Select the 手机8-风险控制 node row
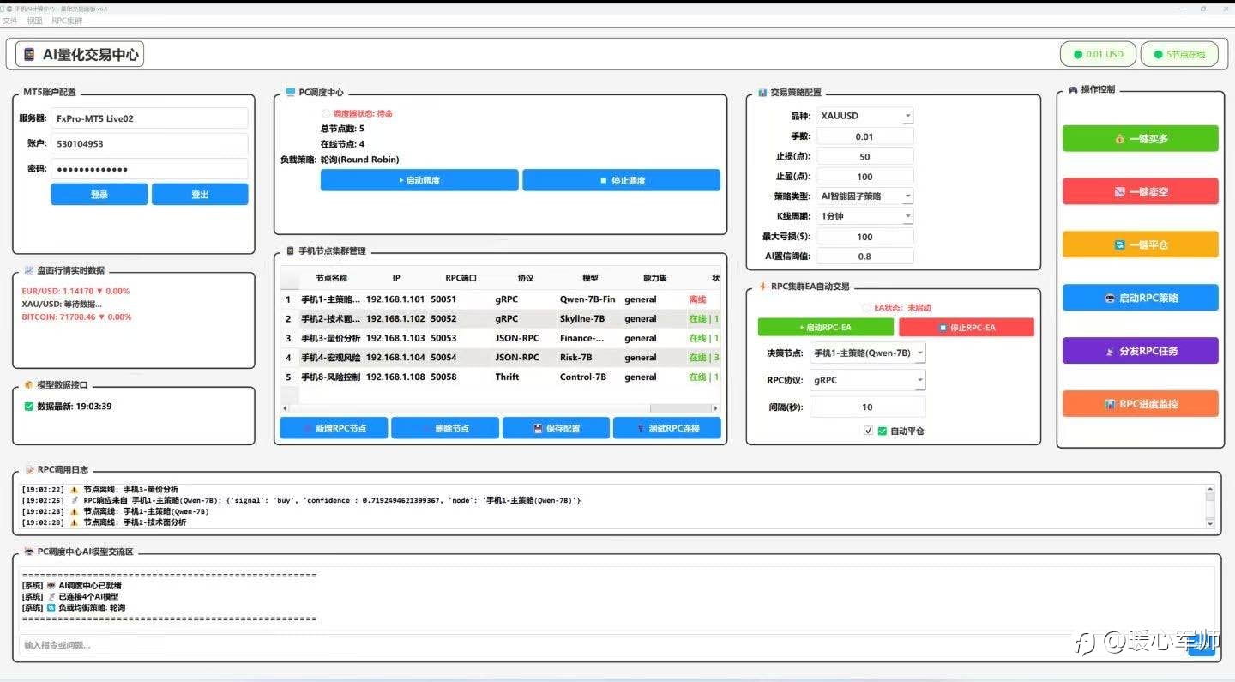This screenshot has width=1235, height=682. (x=500, y=377)
